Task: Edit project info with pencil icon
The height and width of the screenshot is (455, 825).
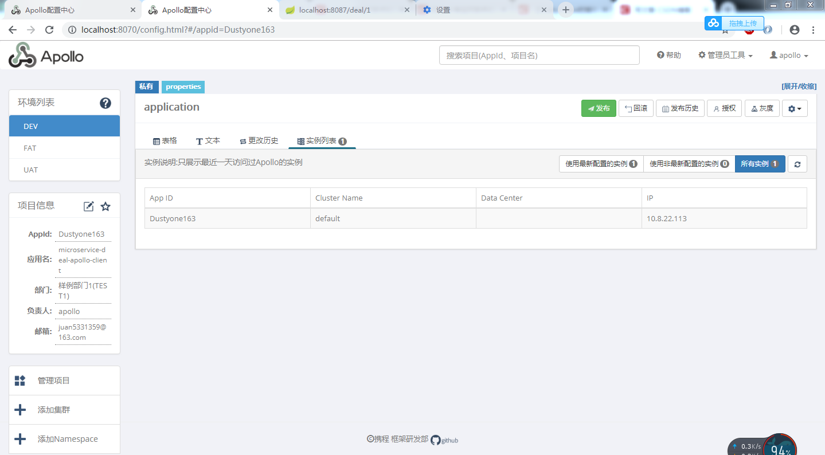Action: [x=89, y=206]
